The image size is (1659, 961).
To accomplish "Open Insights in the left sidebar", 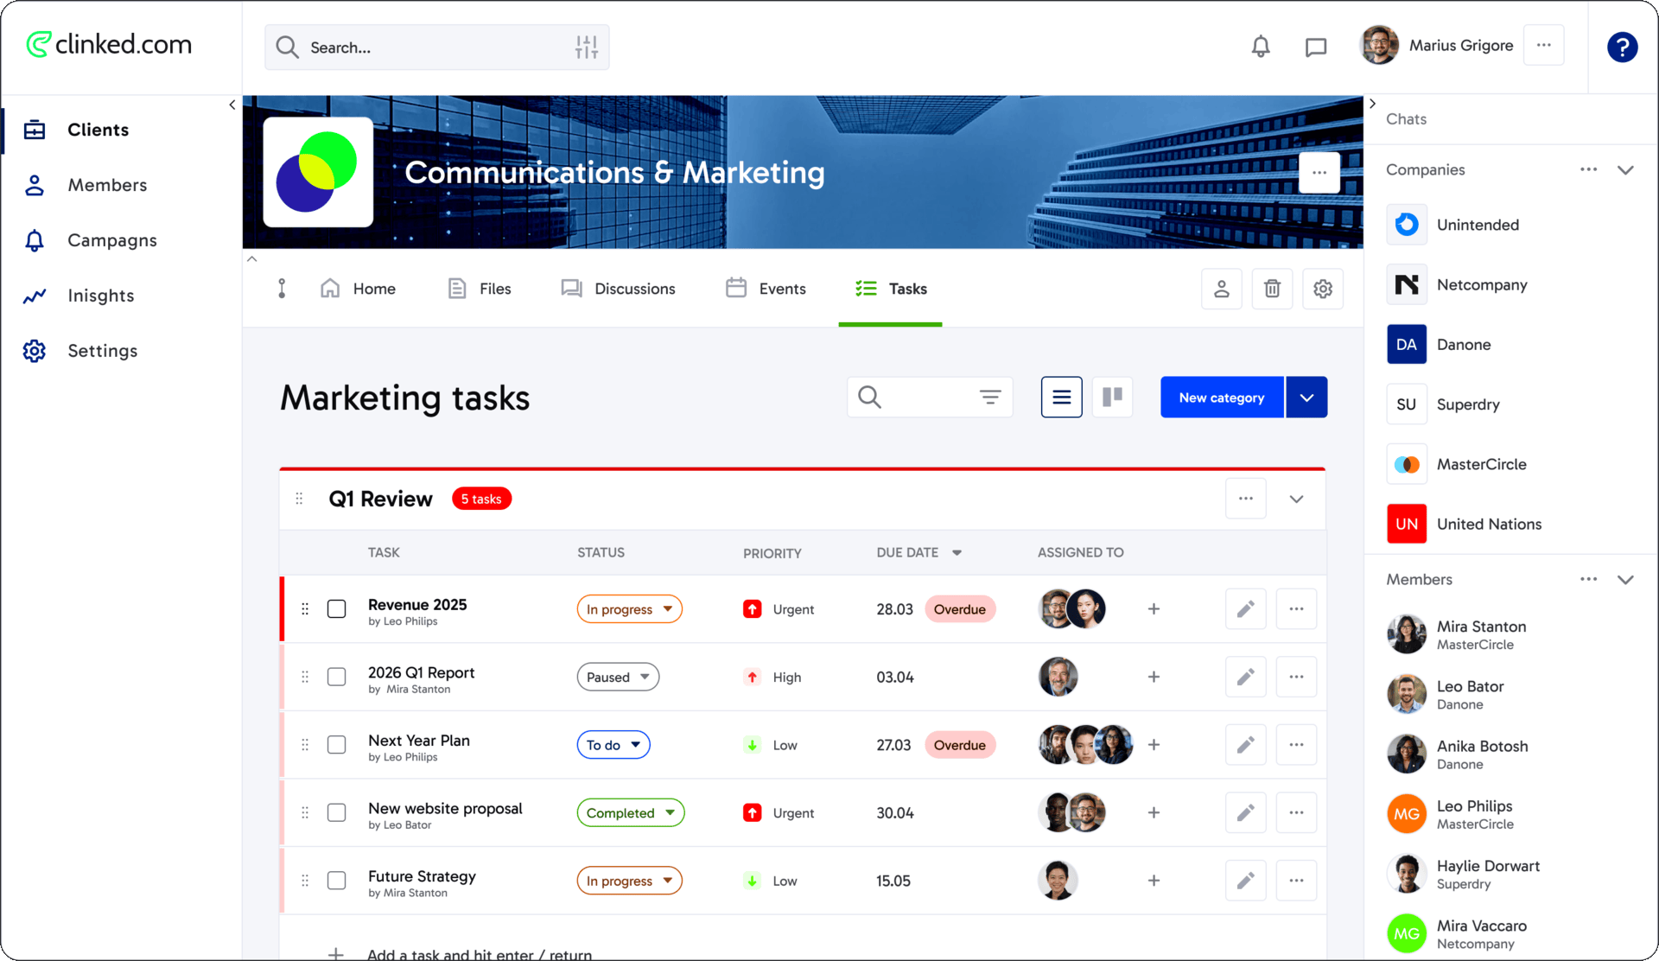I will coord(101,296).
